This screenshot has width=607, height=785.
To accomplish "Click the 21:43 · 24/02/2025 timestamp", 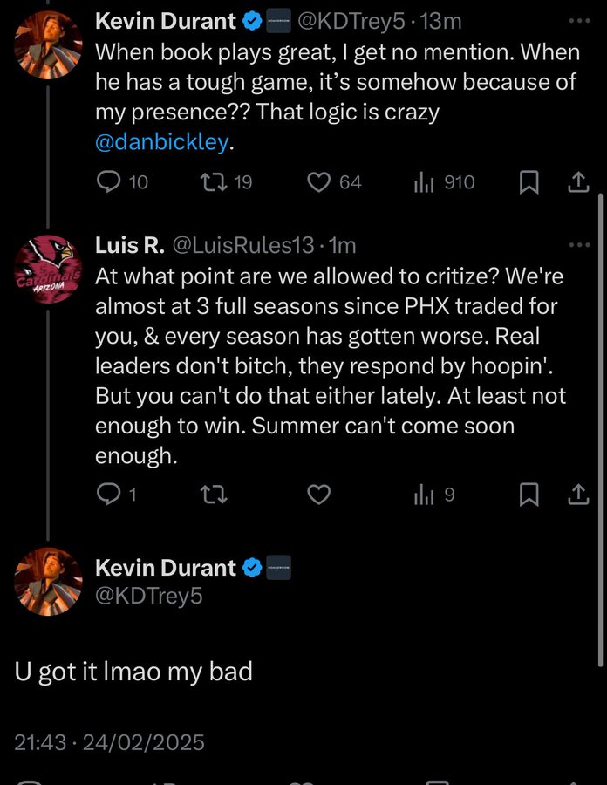I will click(x=110, y=742).
